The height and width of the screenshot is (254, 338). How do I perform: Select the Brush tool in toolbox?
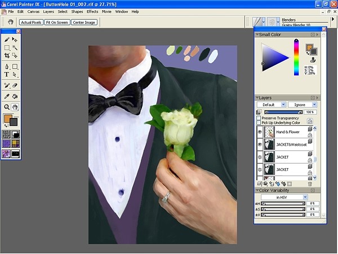[x=7, y=40]
